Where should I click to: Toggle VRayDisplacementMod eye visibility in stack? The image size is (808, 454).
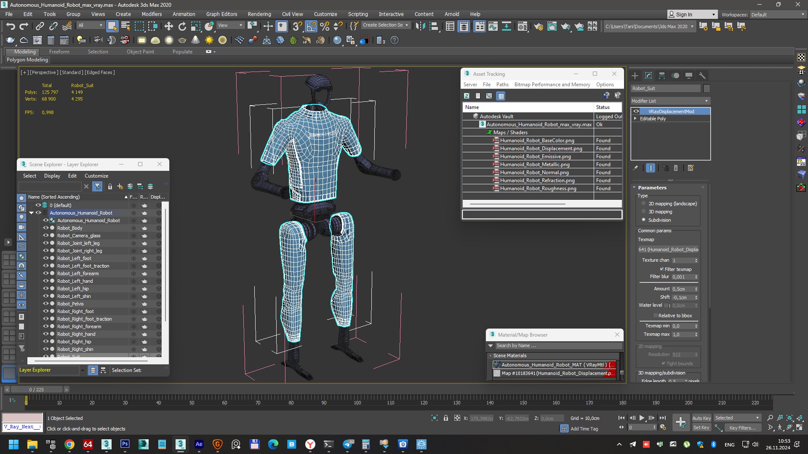point(636,112)
